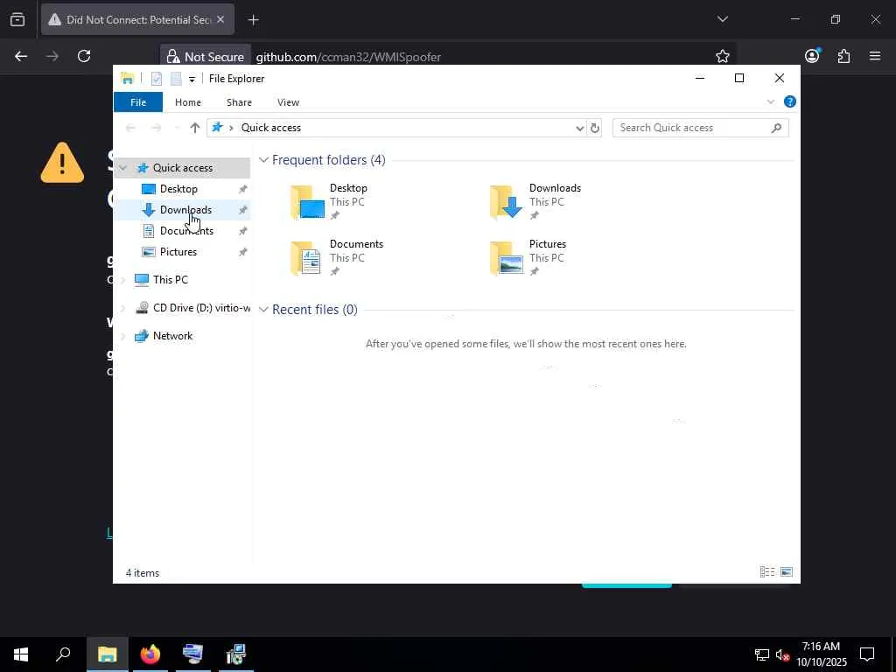Viewport: 896px width, 672px height.
Task: Collapse the Frequent folders section
Action: [x=263, y=160]
